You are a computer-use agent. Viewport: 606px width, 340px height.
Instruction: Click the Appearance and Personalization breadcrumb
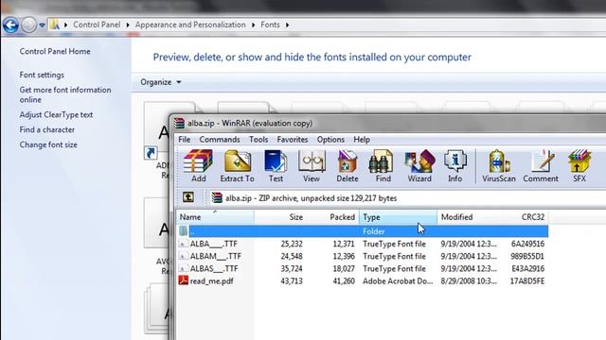pyautogui.click(x=190, y=25)
